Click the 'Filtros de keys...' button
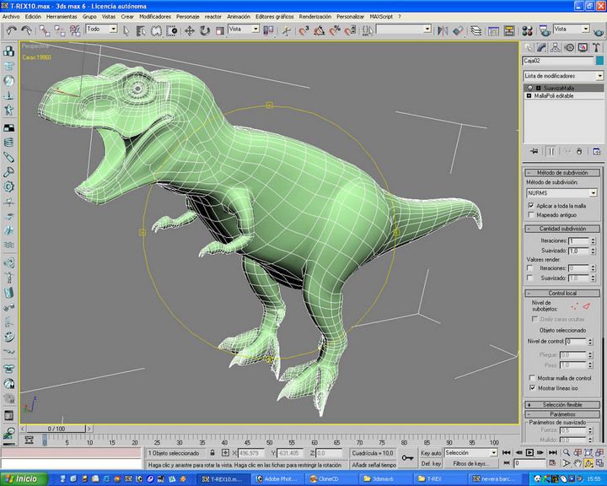The width and height of the screenshot is (607, 486). click(x=472, y=464)
